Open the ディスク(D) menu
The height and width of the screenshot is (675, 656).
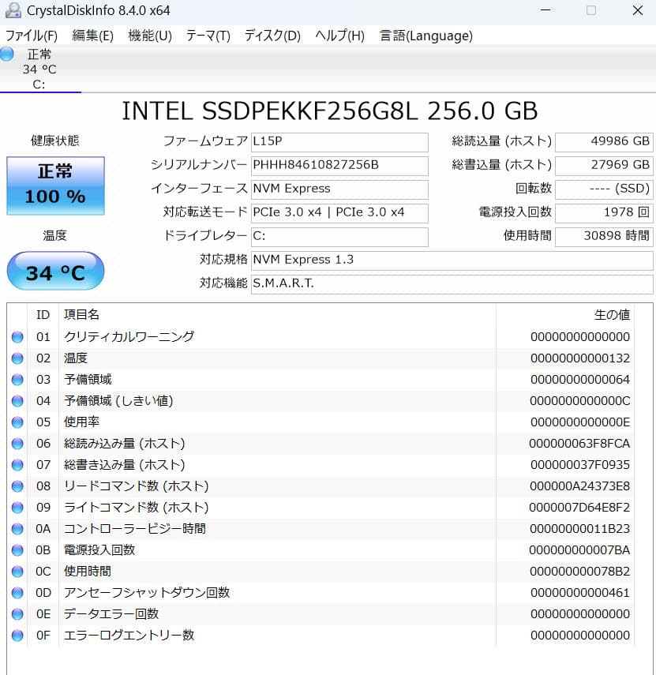point(270,36)
